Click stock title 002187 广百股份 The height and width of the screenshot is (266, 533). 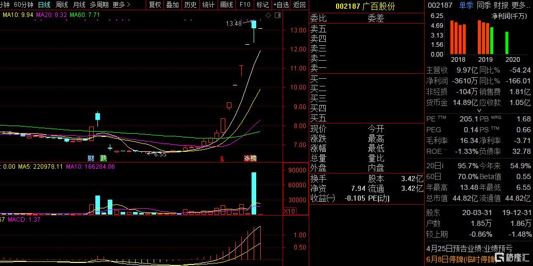pyautogui.click(x=365, y=6)
